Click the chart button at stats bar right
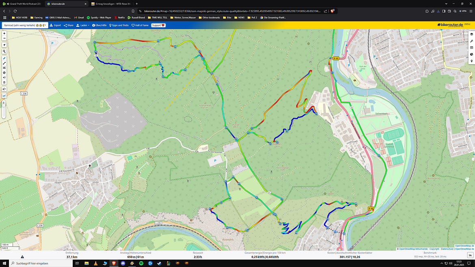 point(470,255)
